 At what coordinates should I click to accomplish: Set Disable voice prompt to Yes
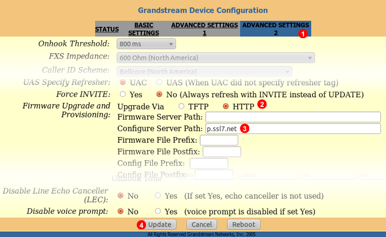point(158,211)
